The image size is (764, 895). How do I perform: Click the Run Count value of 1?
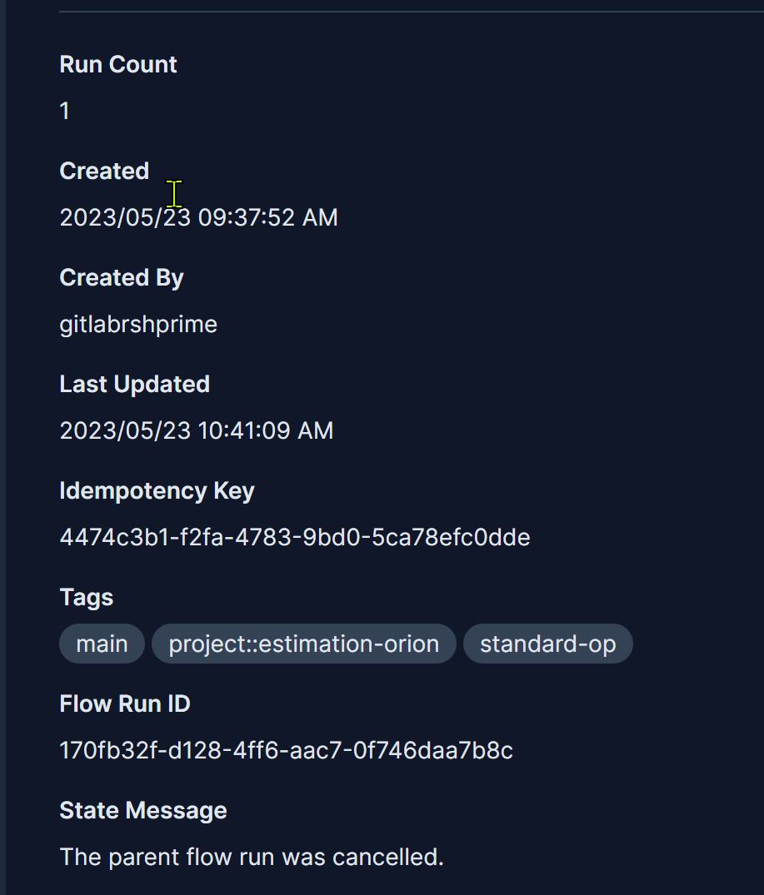click(64, 110)
